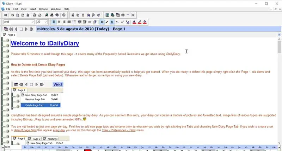Click the bulleted list icon
The image size is (282, 151).
click(x=74, y=22)
